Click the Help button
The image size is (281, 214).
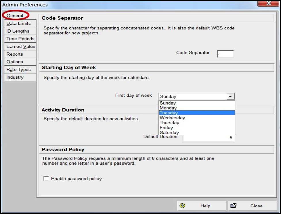(201, 206)
